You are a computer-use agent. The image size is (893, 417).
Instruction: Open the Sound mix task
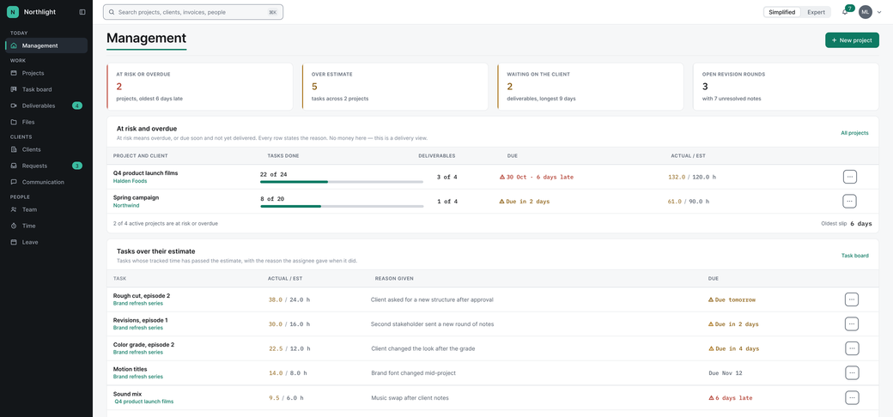(x=128, y=394)
